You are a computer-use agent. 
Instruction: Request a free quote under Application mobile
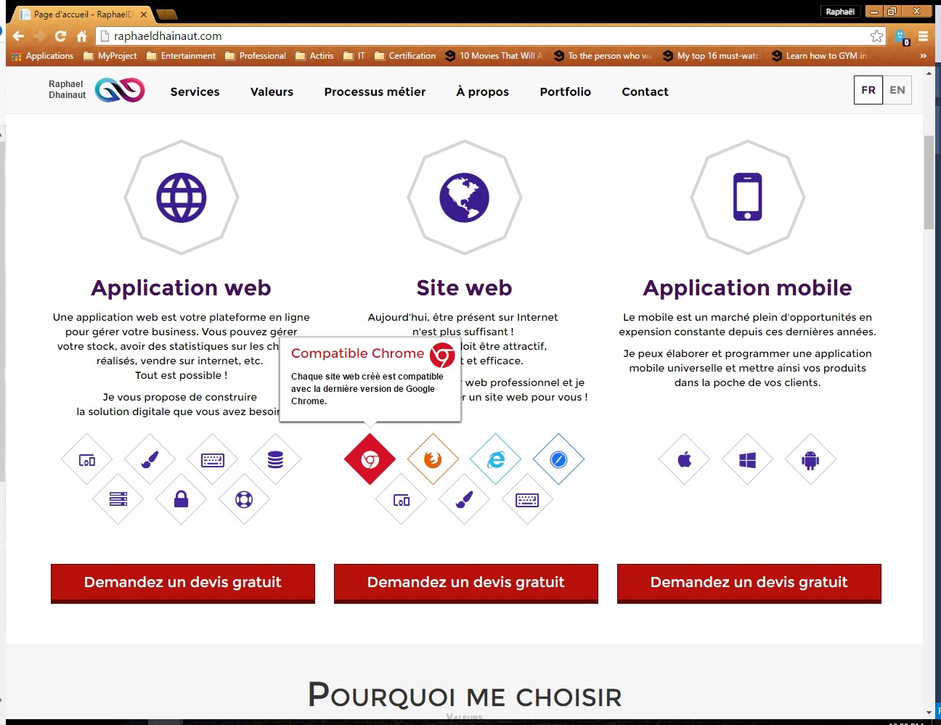point(749,583)
